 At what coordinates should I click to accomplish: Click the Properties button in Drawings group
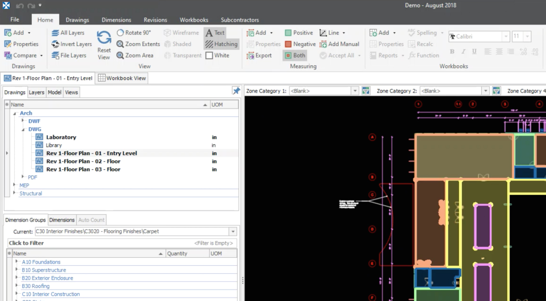pos(22,44)
